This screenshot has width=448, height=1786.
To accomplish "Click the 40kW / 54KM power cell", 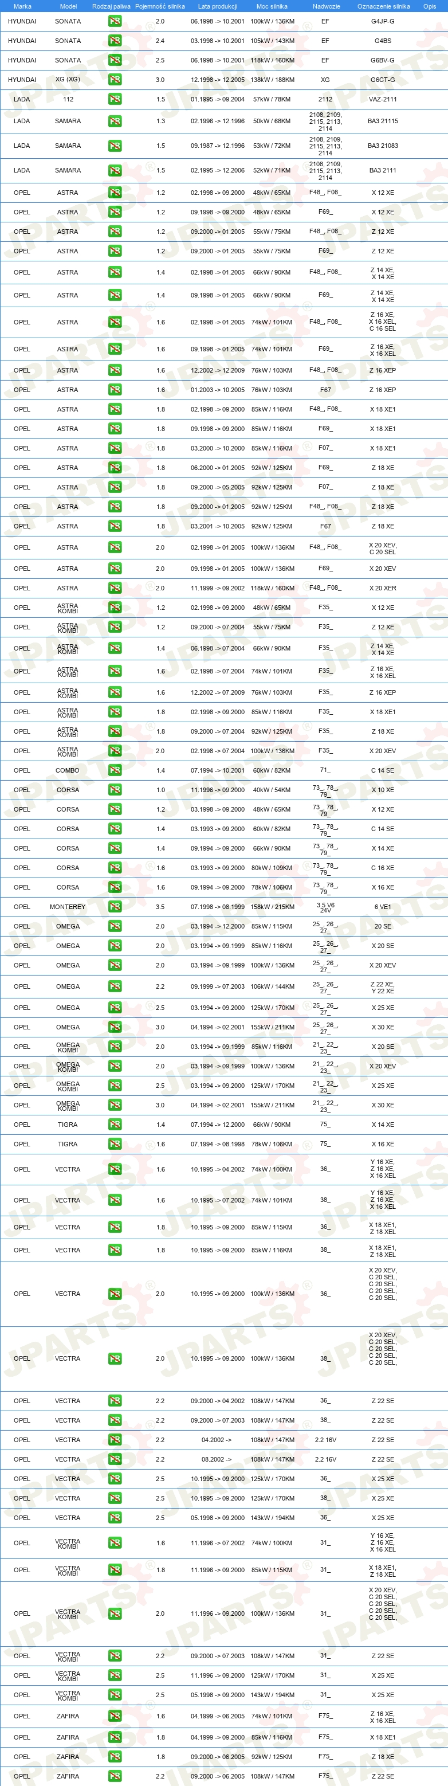I will [x=272, y=790].
